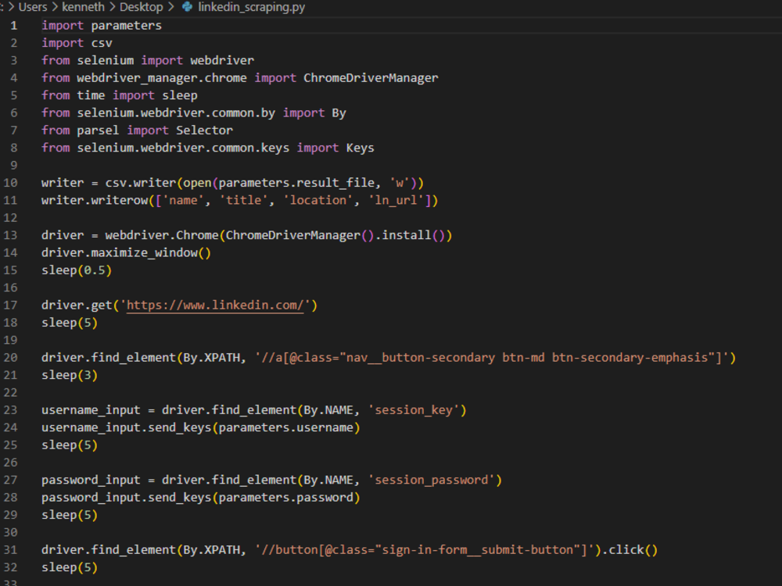Click 'sleep' import on line 5
This screenshot has width=782, height=586.
coord(180,95)
